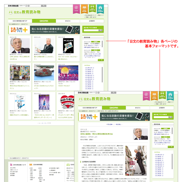Viewport: 182px width, 182px height.
Task: Click 日本文教出版について link on article page header
Action: (161, 102)
